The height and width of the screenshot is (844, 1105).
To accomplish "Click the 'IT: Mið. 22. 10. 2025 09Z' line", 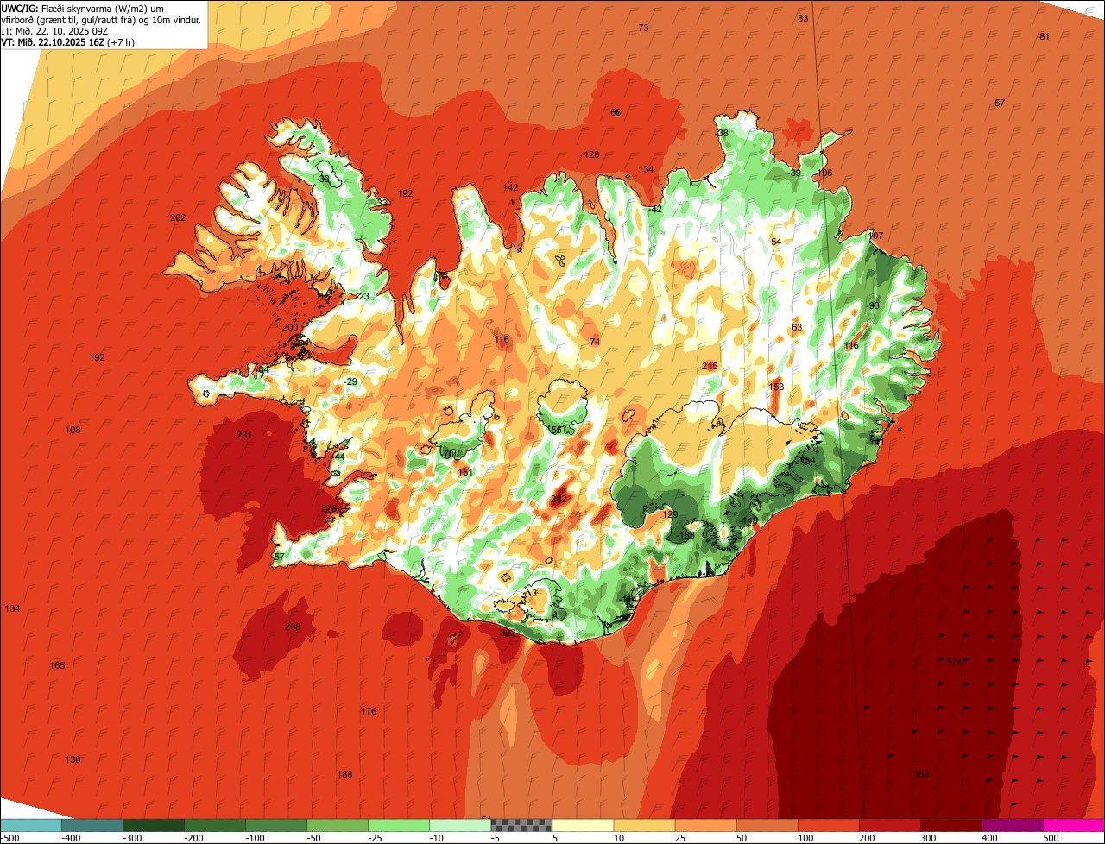I will [54, 30].
